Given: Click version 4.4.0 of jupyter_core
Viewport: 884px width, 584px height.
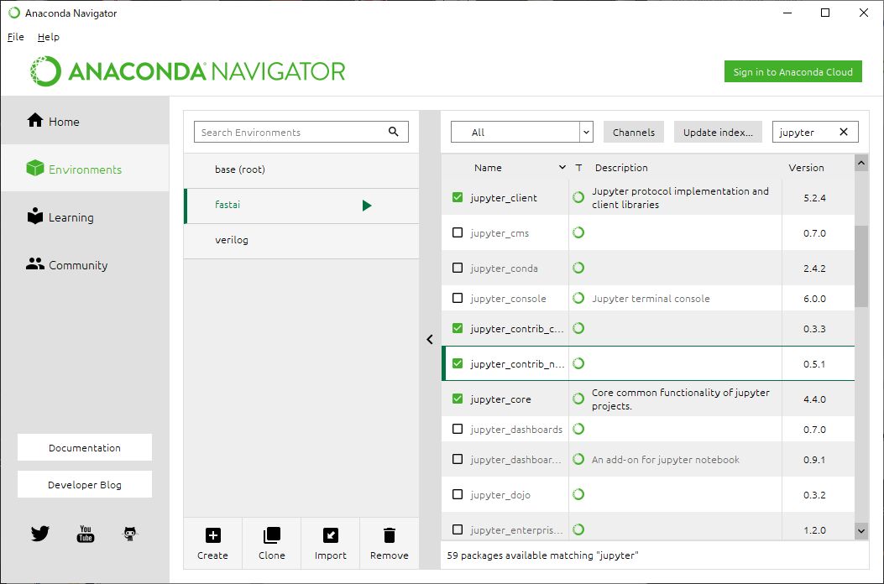Looking at the screenshot, I should (x=814, y=399).
